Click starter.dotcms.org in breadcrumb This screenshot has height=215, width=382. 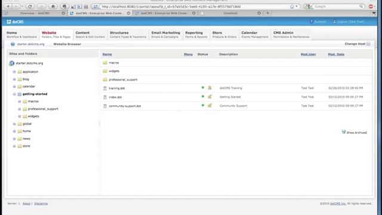coord(30,44)
